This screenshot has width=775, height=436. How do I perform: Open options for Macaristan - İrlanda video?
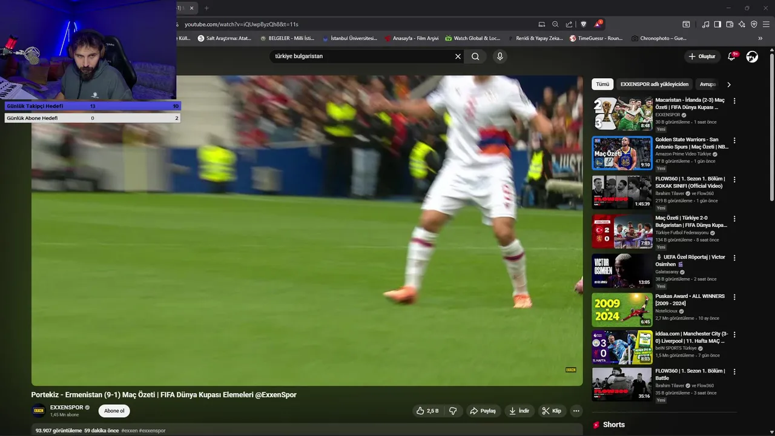coord(734,101)
